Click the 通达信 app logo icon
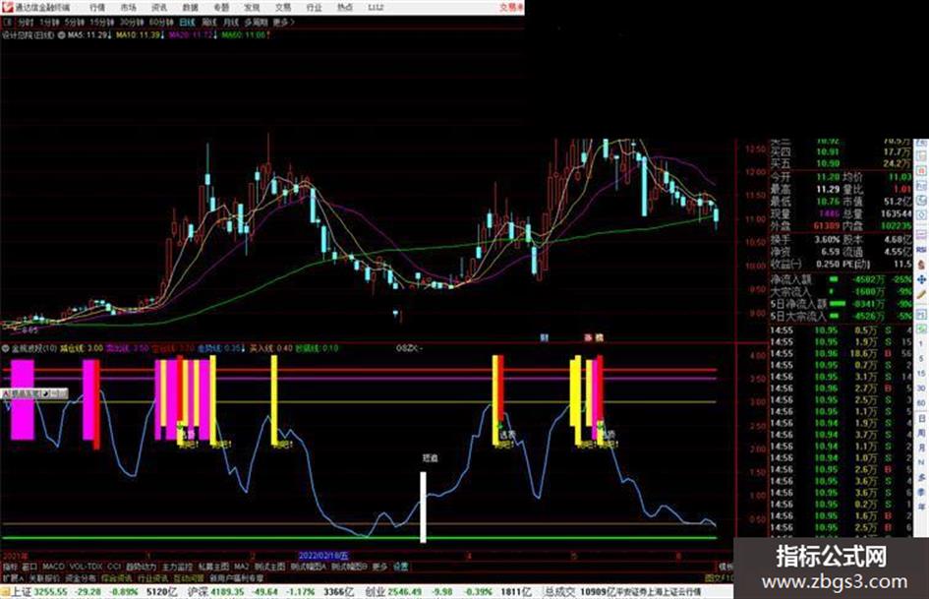 8,7
